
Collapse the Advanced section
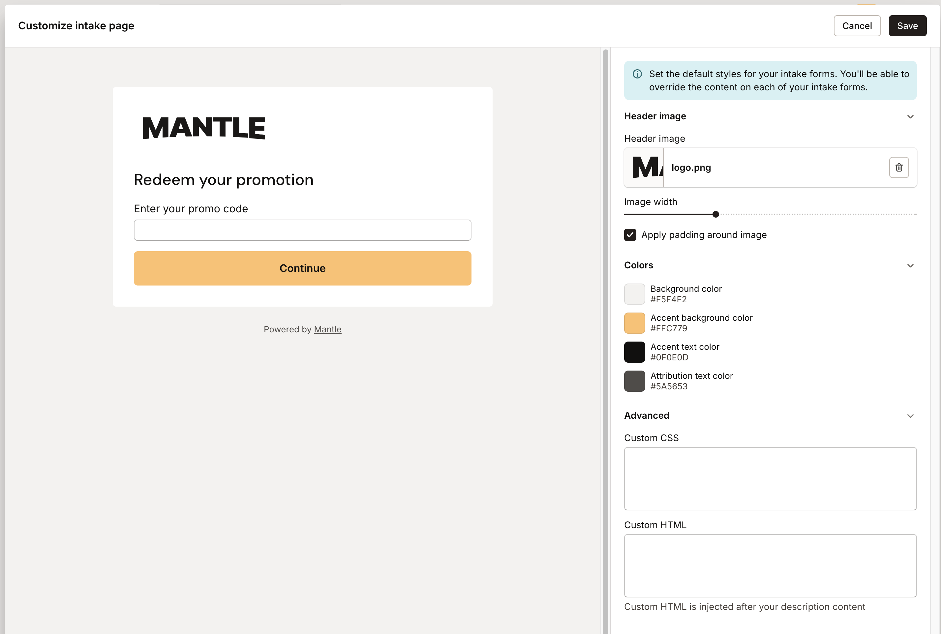(910, 416)
